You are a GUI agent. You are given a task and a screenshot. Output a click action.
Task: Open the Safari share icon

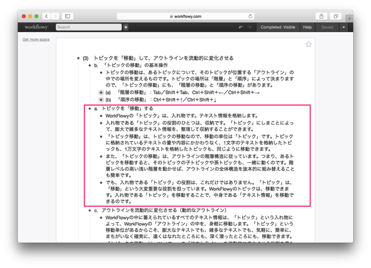321,16
